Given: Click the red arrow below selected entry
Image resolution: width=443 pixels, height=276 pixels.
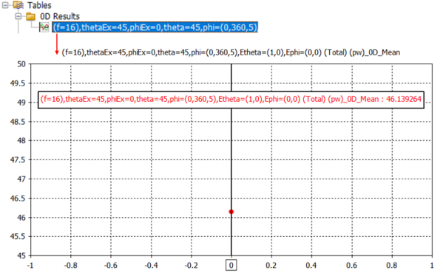Looking at the screenshot, I should point(57,44).
